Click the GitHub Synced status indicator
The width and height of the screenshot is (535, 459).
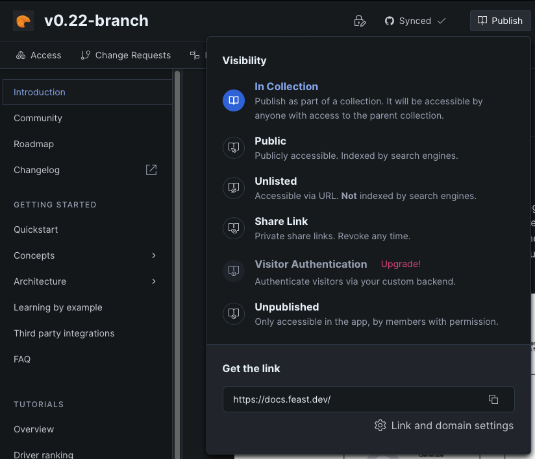(416, 21)
